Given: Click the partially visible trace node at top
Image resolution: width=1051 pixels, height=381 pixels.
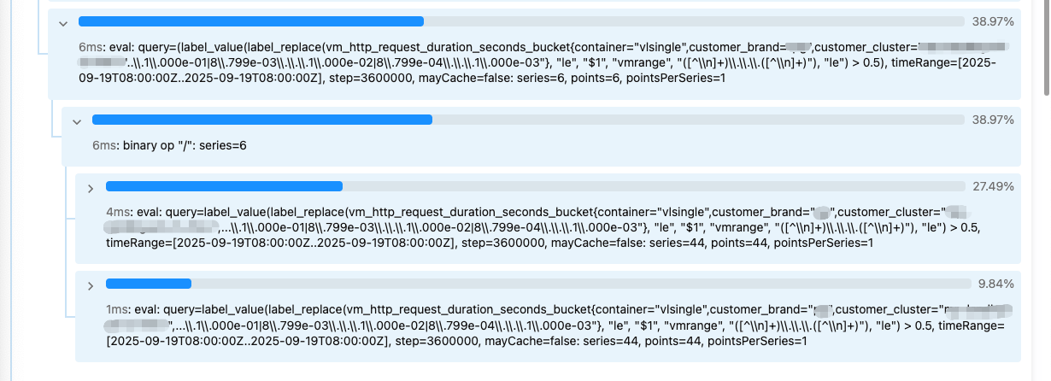Looking at the screenshot, I should tap(534, 3).
